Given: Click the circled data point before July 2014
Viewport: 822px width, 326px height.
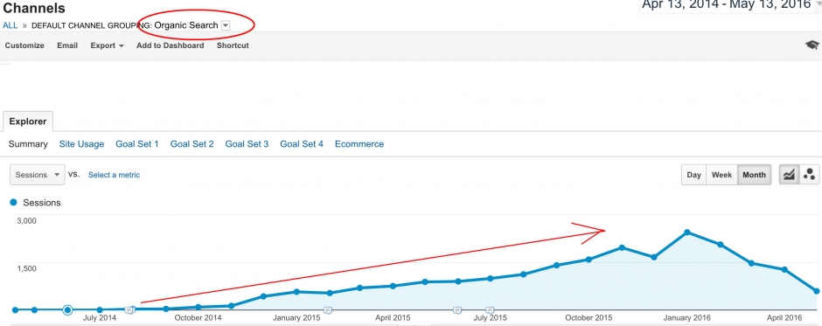Looking at the screenshot, I should tap(67, 309).
